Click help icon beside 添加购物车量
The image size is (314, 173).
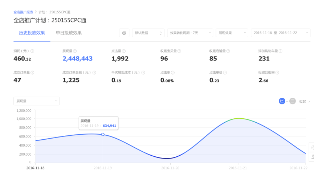pos(280,51)
